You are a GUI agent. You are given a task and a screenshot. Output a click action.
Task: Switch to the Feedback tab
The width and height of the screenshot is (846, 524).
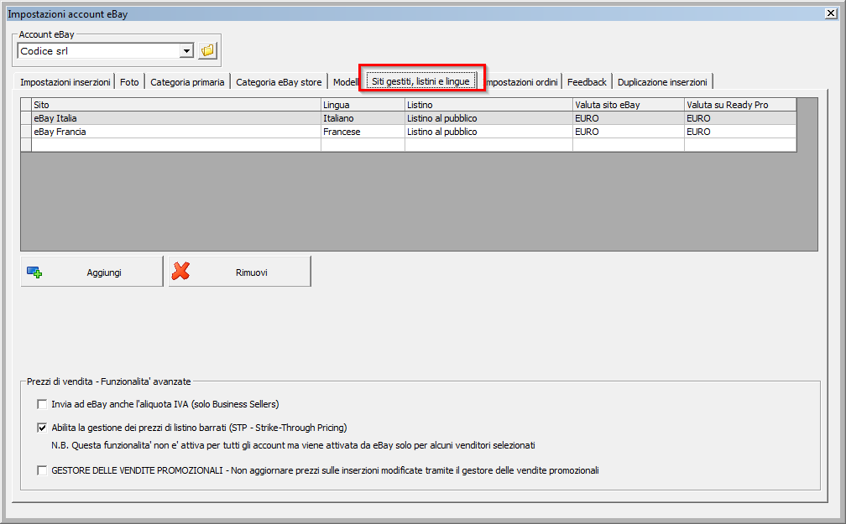(x=587, y=82)
